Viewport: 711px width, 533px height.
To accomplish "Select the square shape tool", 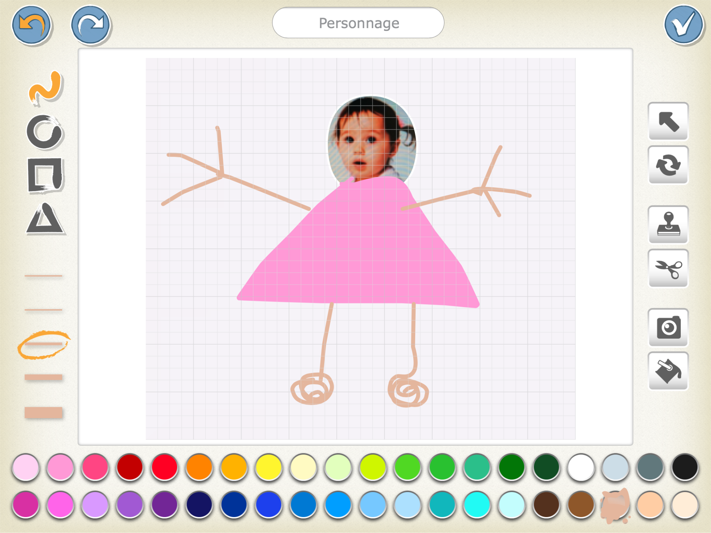I will [45, 175].
